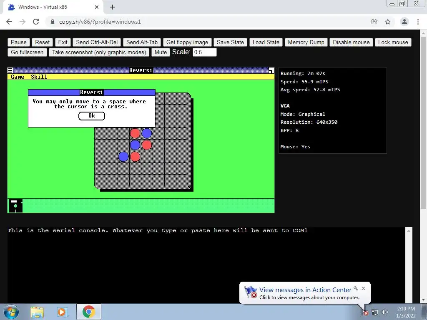Click the Lock mouse button
Screen dimensions: 427x320
point(393,42)
